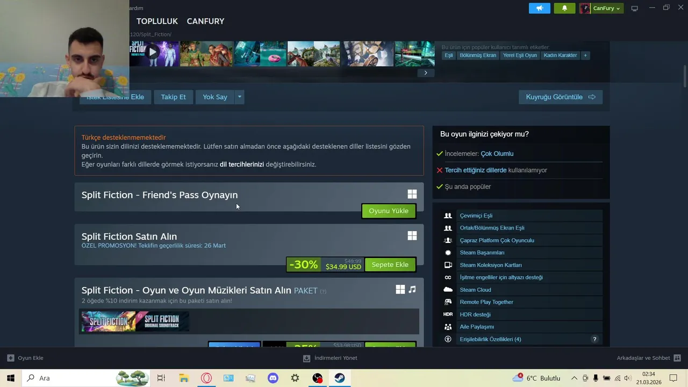
Task: Click the CanFury profile avatar picture
Action: (585, 8)
